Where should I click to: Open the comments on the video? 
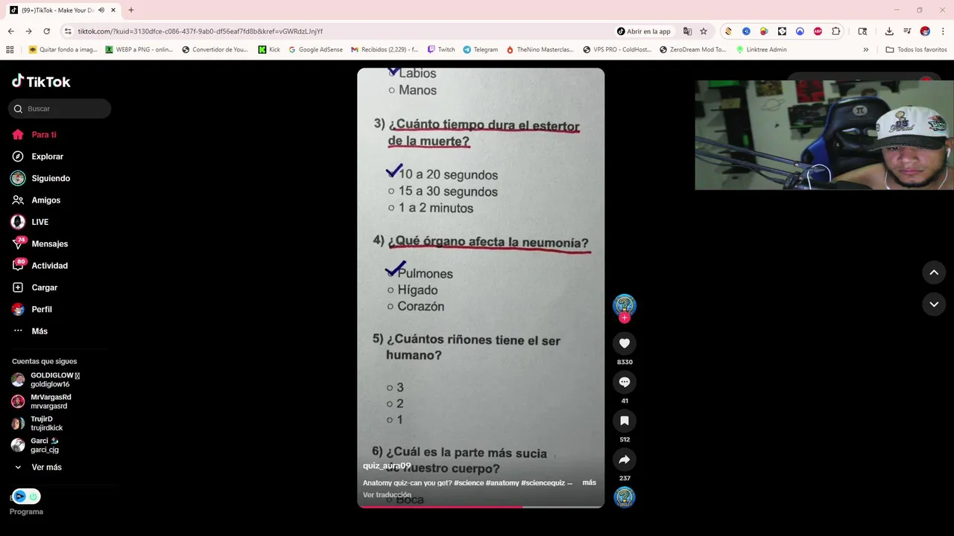click(x=625, y=382)
